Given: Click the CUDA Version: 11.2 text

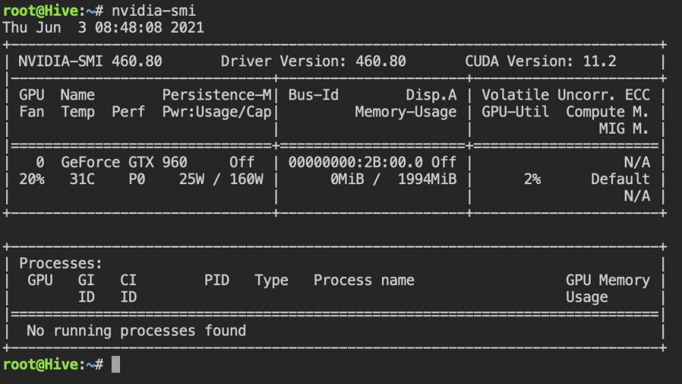Looking at the screenshot, I should 541,61.
